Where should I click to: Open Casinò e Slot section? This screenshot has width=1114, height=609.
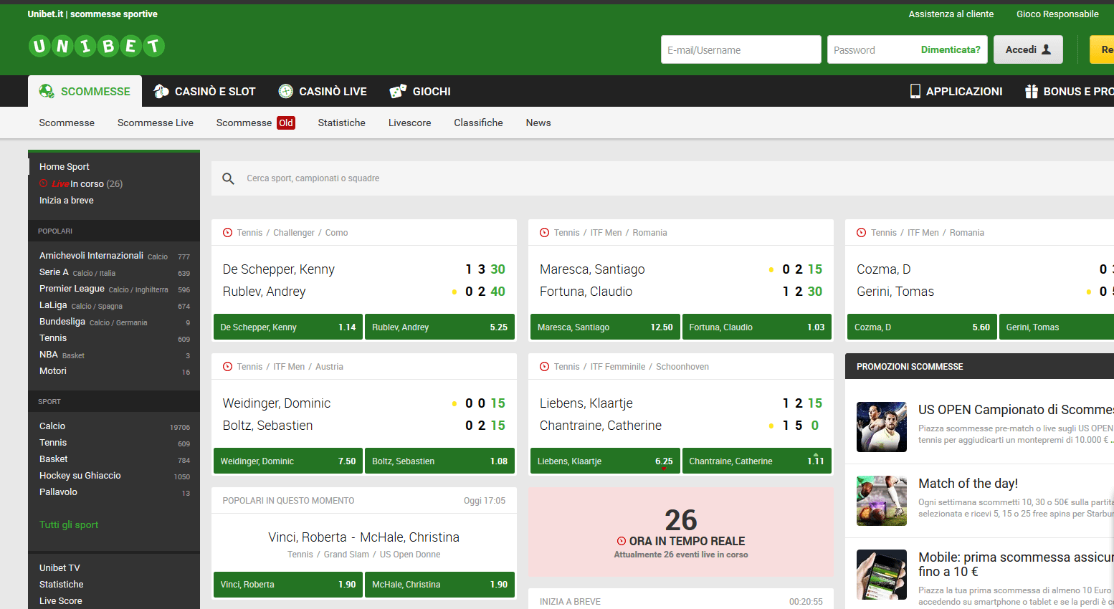(205, 91)
